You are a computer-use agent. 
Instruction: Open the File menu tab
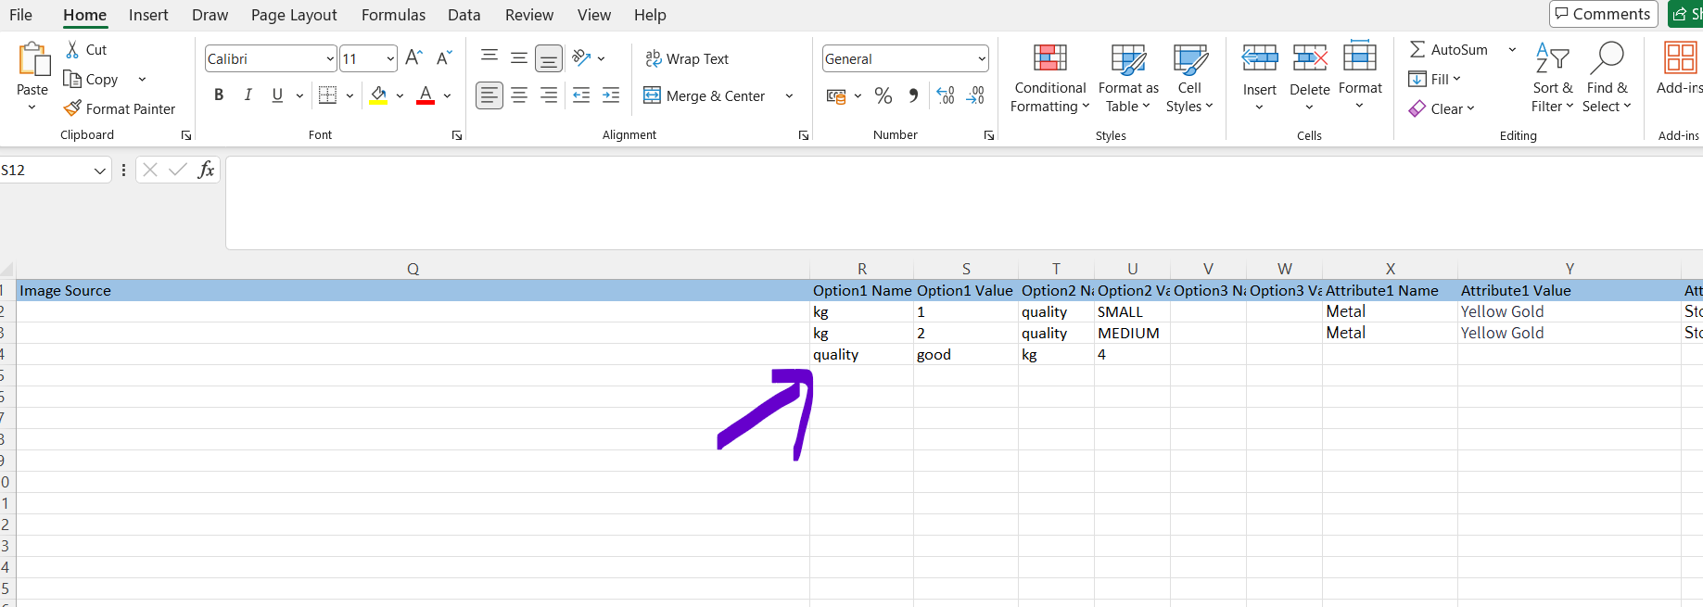tap(20, 15)
